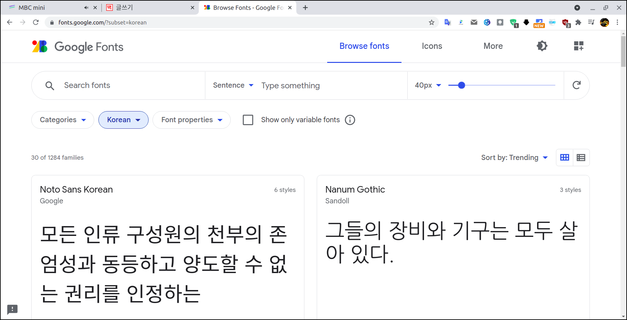Image resolution: width=627 pixels, height=320 pixels.
Task: Bookmark this page with star icon
Action: point(431,22)
